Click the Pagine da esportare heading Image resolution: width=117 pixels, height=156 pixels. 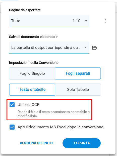tap(25, 10)
